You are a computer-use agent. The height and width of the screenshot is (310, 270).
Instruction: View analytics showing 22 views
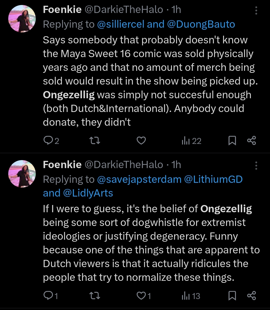pos(191,141)
